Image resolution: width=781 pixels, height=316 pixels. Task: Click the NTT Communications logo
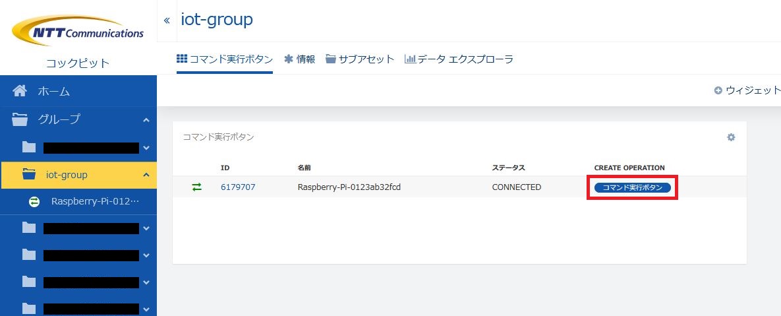(78, 31)
